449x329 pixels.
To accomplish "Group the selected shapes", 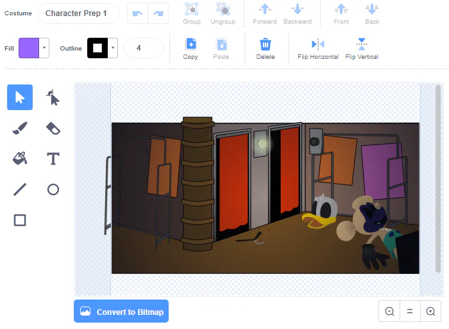I will pos(192,13).
